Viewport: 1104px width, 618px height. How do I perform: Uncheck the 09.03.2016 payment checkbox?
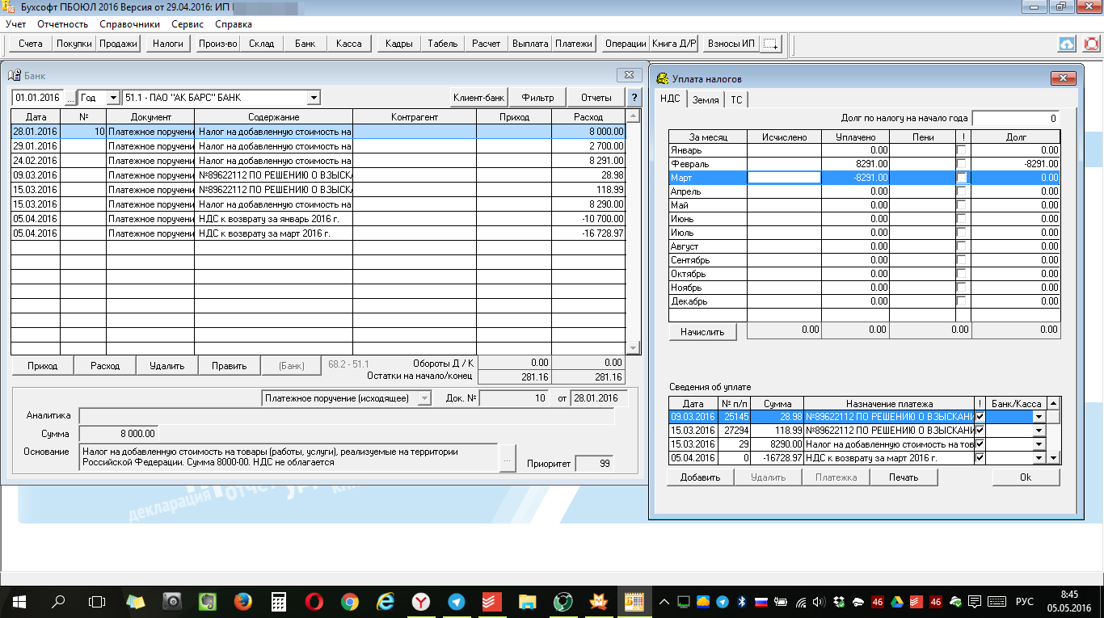click(x=980, y=416)
